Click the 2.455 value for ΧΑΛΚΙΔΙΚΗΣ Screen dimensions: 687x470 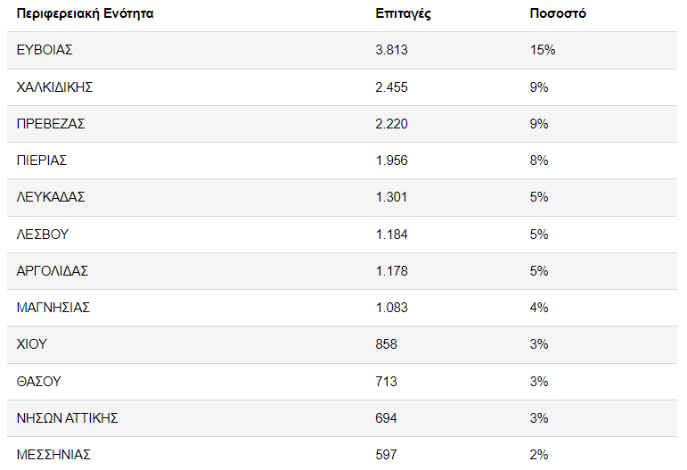coord(392,87)
